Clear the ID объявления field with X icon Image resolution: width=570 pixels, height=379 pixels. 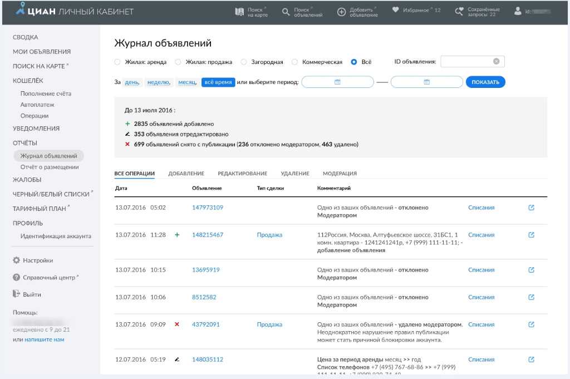coord(496,61)
